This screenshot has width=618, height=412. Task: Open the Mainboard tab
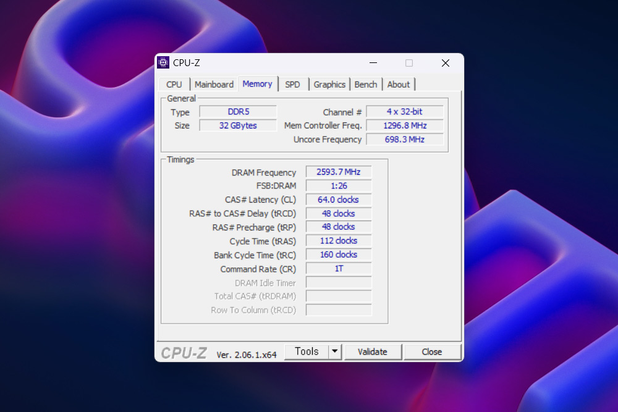(214, 85)
